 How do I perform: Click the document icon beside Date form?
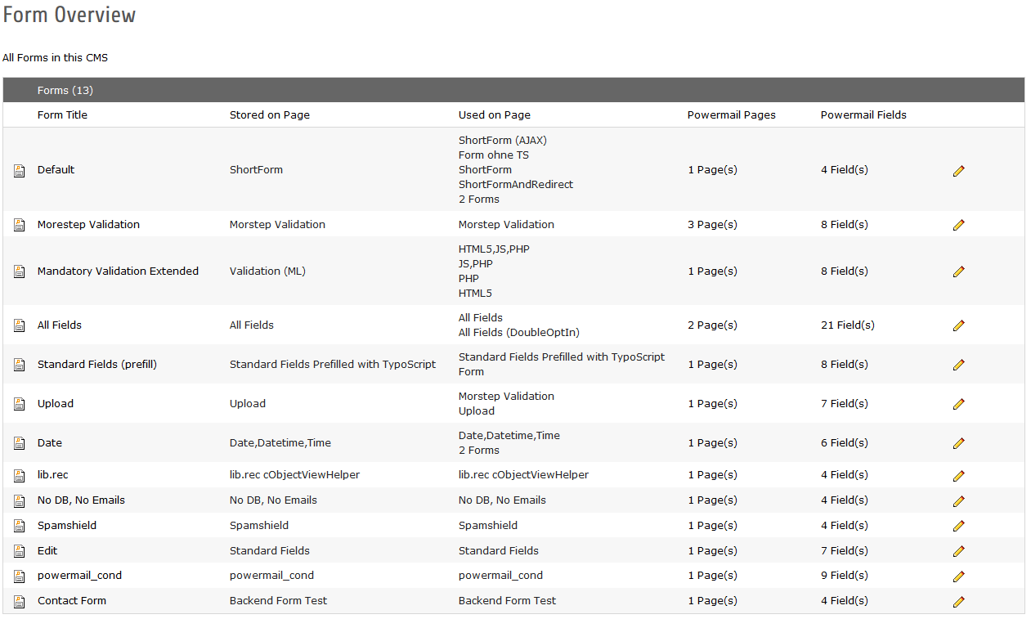[x=20, y=443]
